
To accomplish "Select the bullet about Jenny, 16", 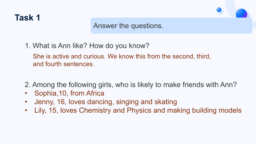I will (x=105, y=102).
